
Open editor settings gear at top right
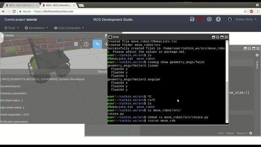(257, 55)
